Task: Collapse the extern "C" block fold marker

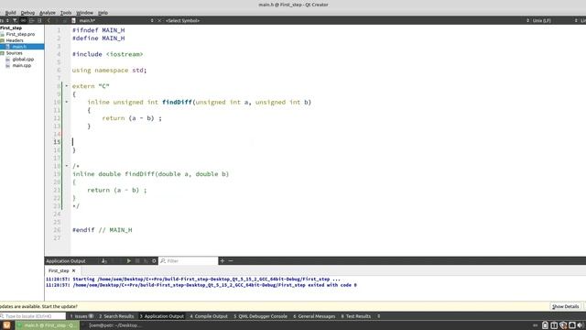Action: tap(67, 86)
